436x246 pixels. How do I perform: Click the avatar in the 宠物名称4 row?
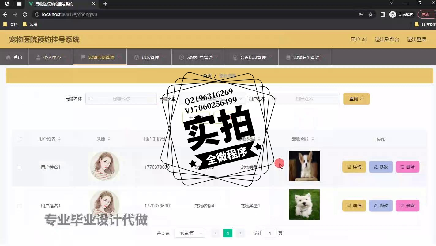point(104,204)
